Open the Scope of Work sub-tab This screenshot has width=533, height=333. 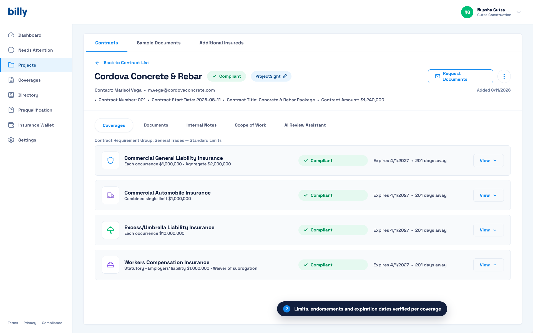pos(250,125)
